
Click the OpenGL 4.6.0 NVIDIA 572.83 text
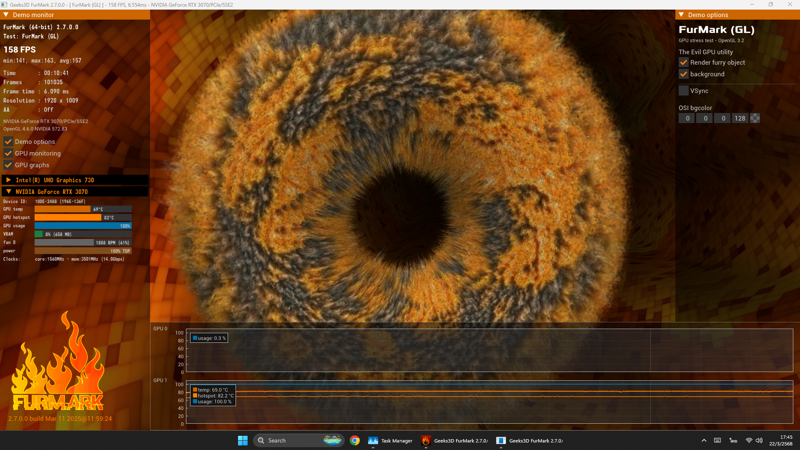pyautogui.click(x=35, y=129)
